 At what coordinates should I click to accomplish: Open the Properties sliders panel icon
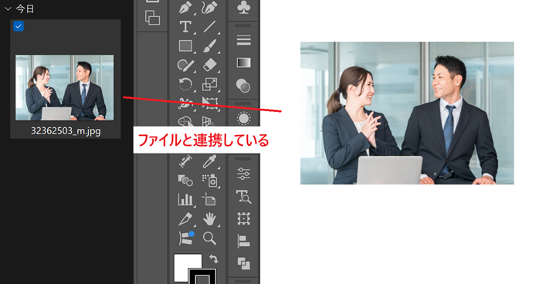(243, 174)
